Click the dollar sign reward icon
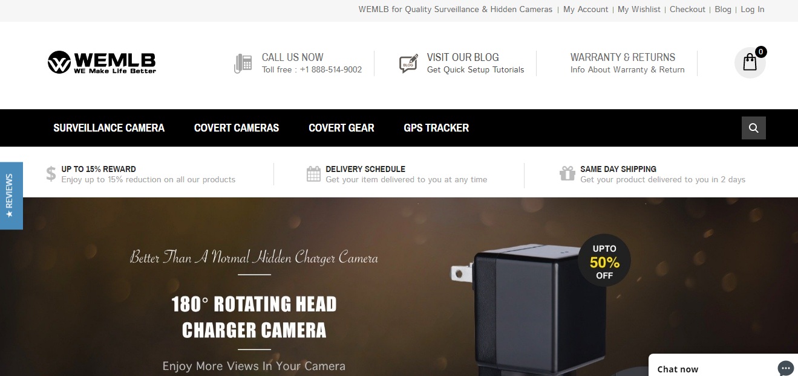 pos(51,174)
